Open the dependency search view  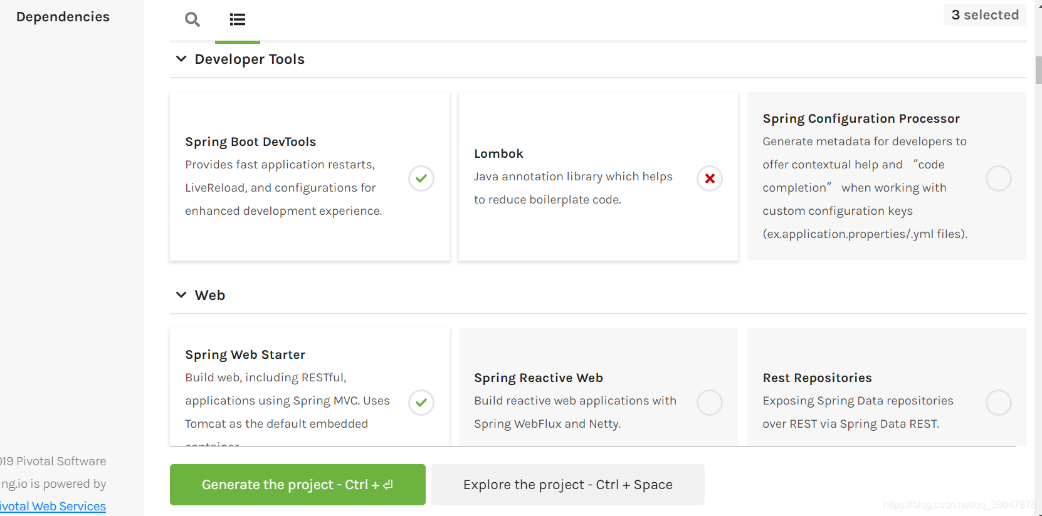pyautogui.click(x=192, y=19)
